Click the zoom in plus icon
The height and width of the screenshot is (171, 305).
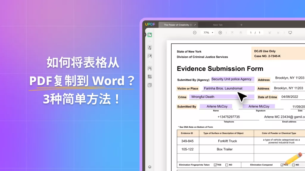[220, 33]
